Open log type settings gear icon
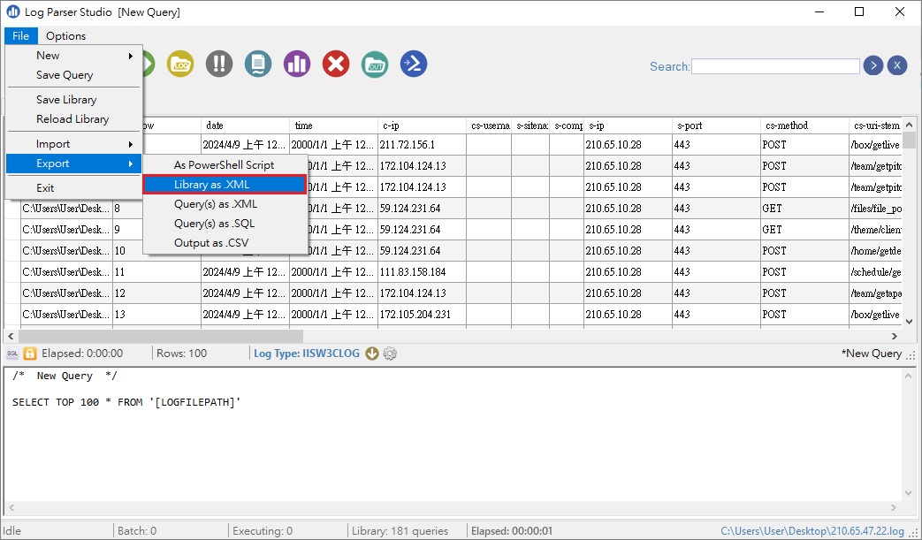922x540 pixels. pos(390,354)
